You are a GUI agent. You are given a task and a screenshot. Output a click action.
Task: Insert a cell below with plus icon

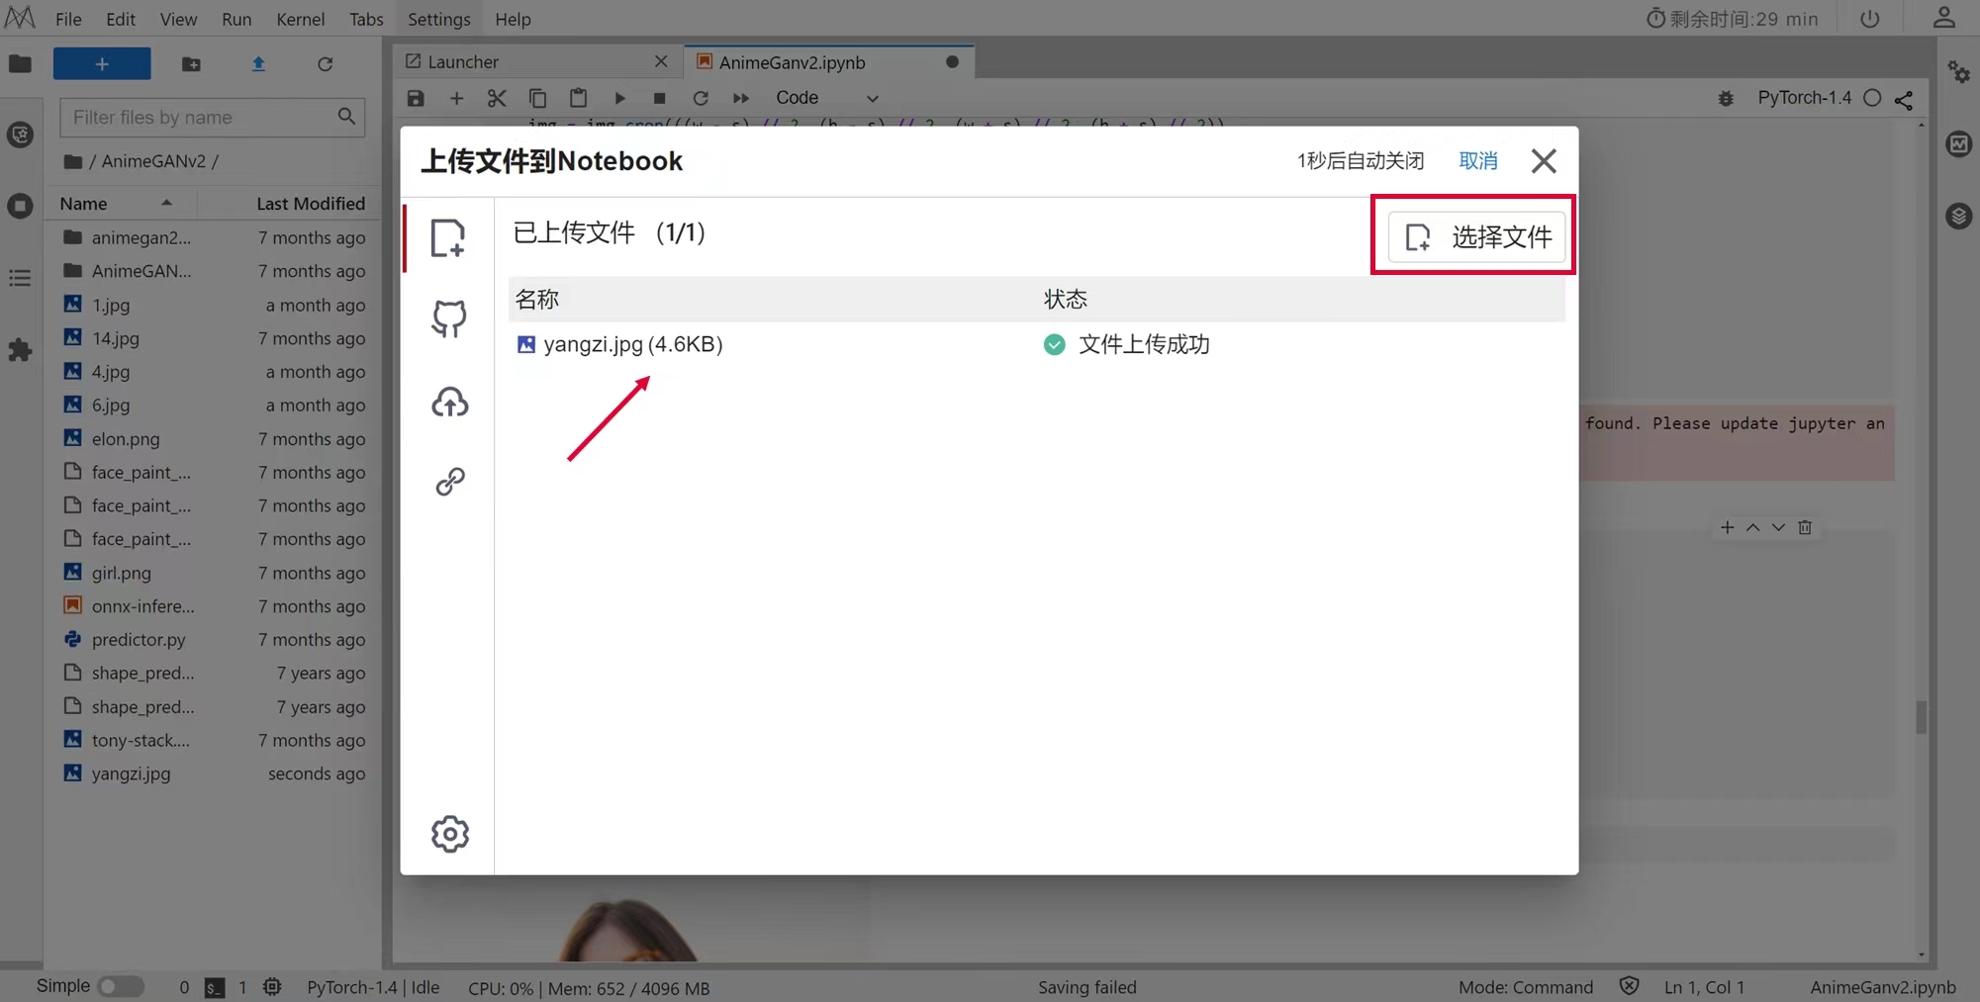[456, 98]
